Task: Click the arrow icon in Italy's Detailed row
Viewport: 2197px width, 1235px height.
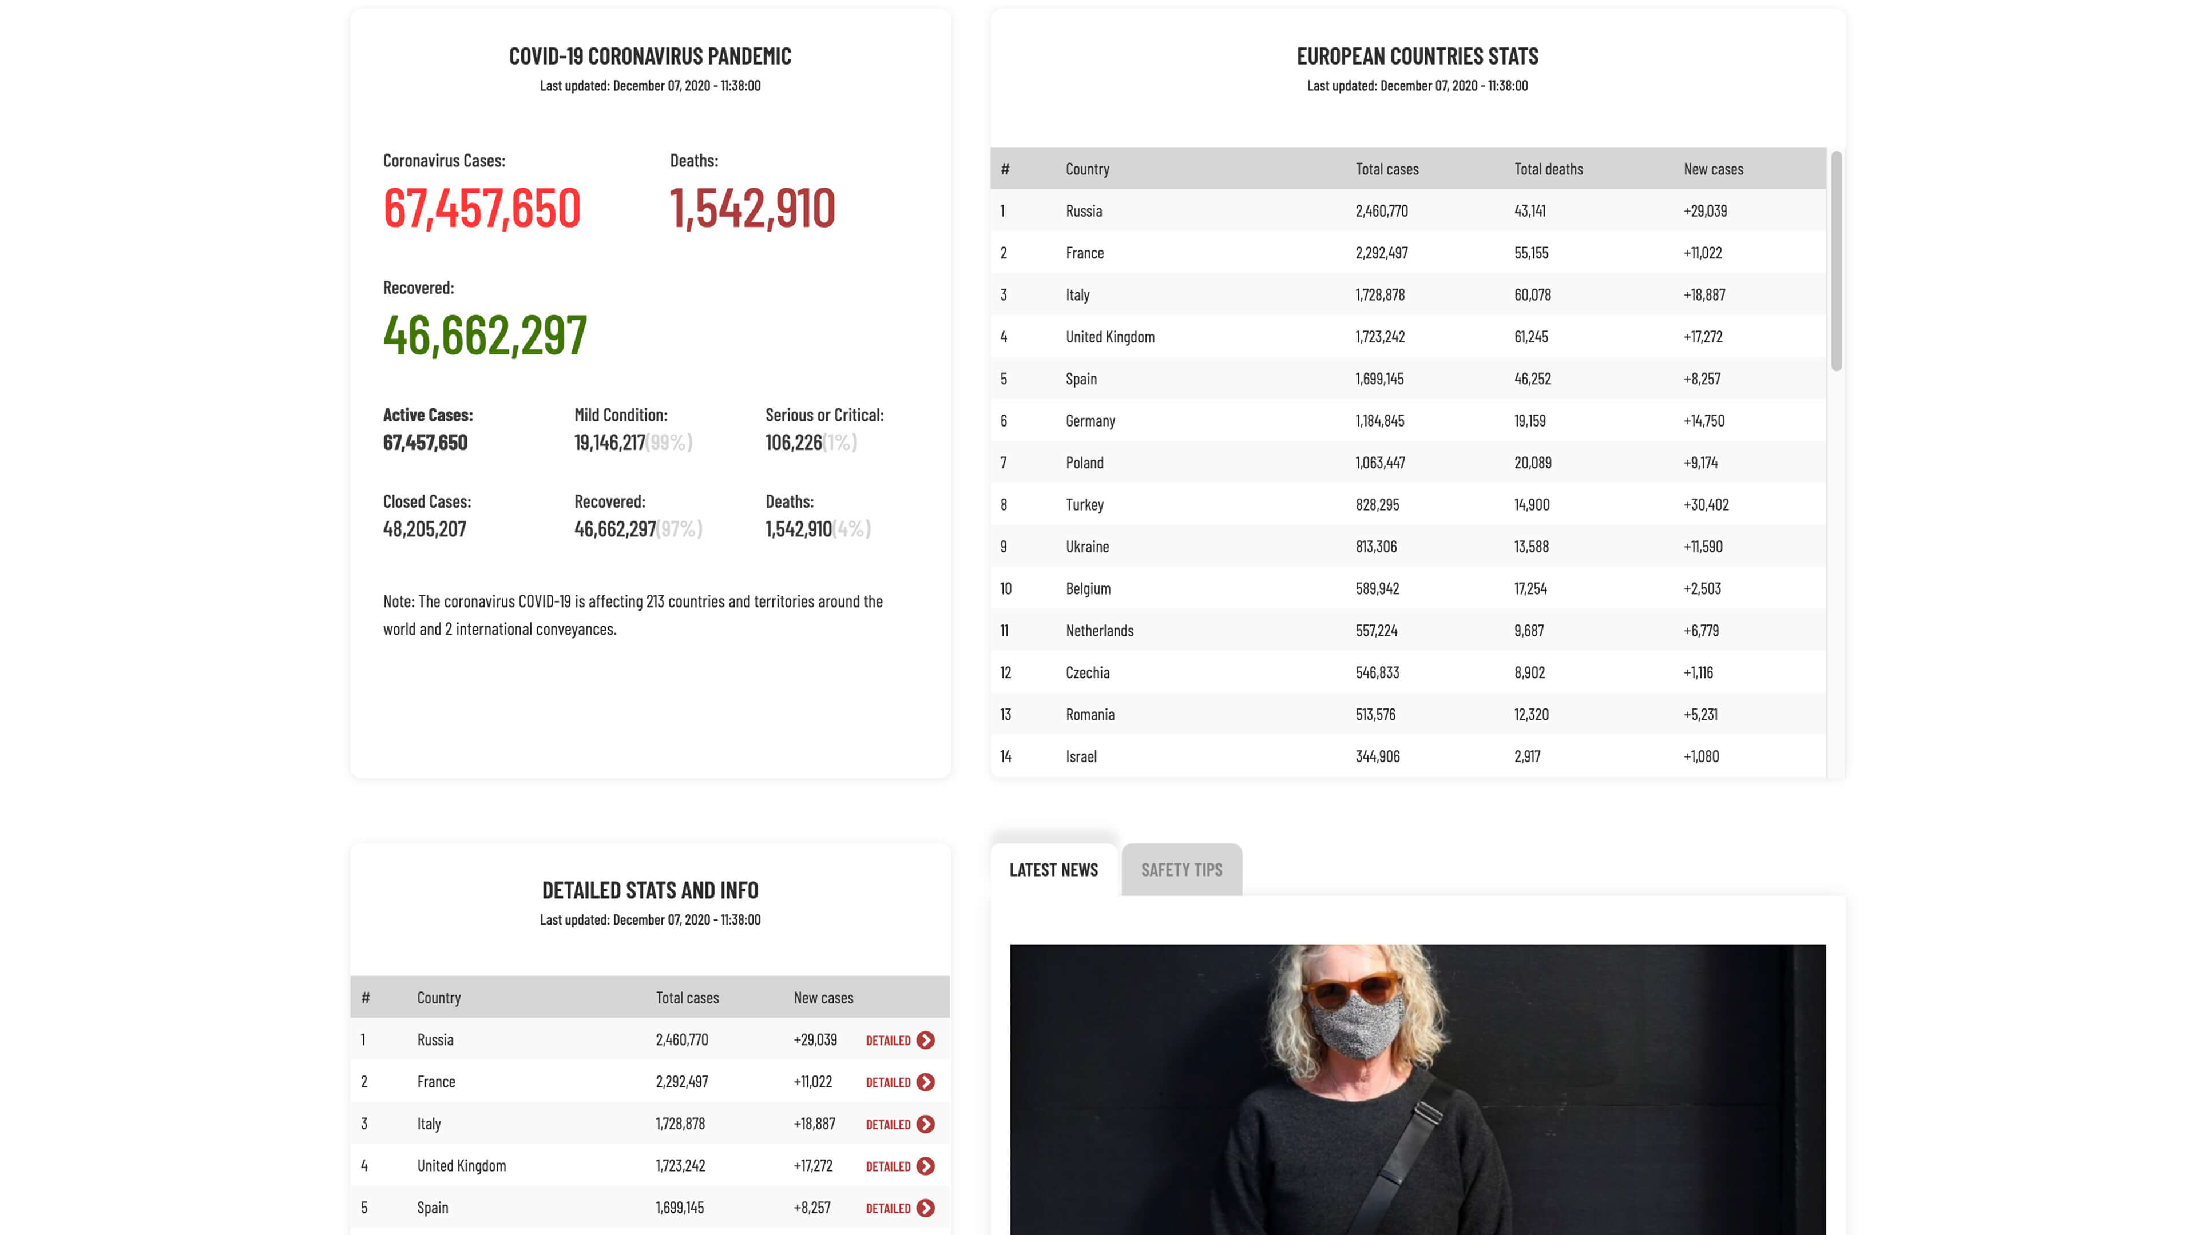Action: pyautogui.click(x=925, y=1124)
